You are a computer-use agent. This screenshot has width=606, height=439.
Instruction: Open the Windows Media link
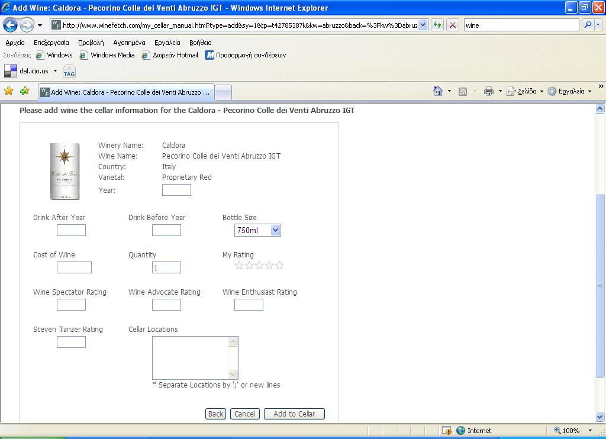[107, 55]
